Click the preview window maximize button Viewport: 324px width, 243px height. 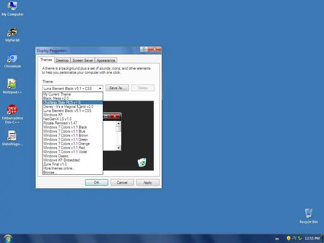(106, 116)
